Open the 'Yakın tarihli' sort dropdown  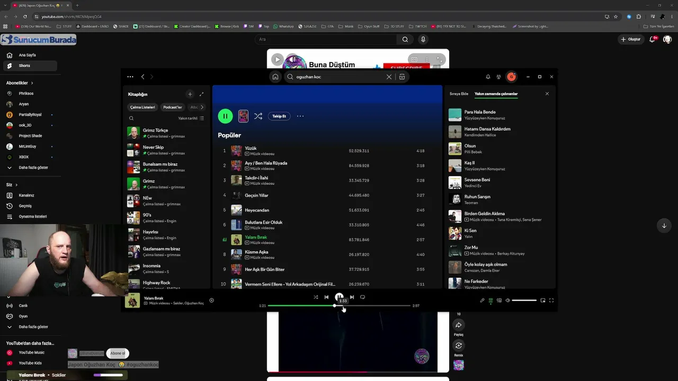(x=191, y=119)
